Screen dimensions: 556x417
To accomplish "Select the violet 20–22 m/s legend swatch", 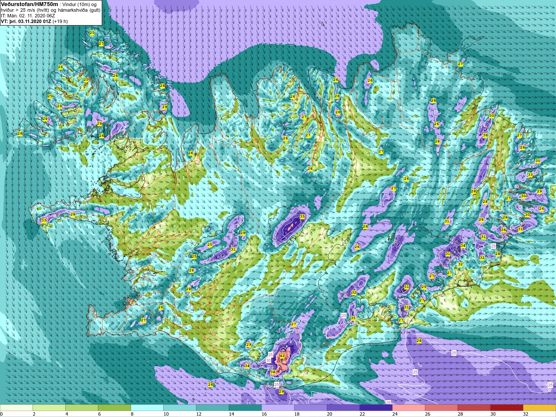I will tap(343, 408).
